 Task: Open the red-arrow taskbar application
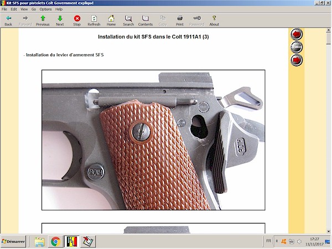pyautogui.click(x=88, y=241)
